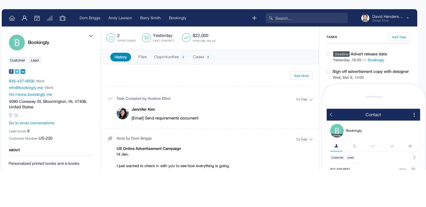Click the back arrow in phone Contact header
Viewport: 426px width, 207px height.
[x=331, y=115]
